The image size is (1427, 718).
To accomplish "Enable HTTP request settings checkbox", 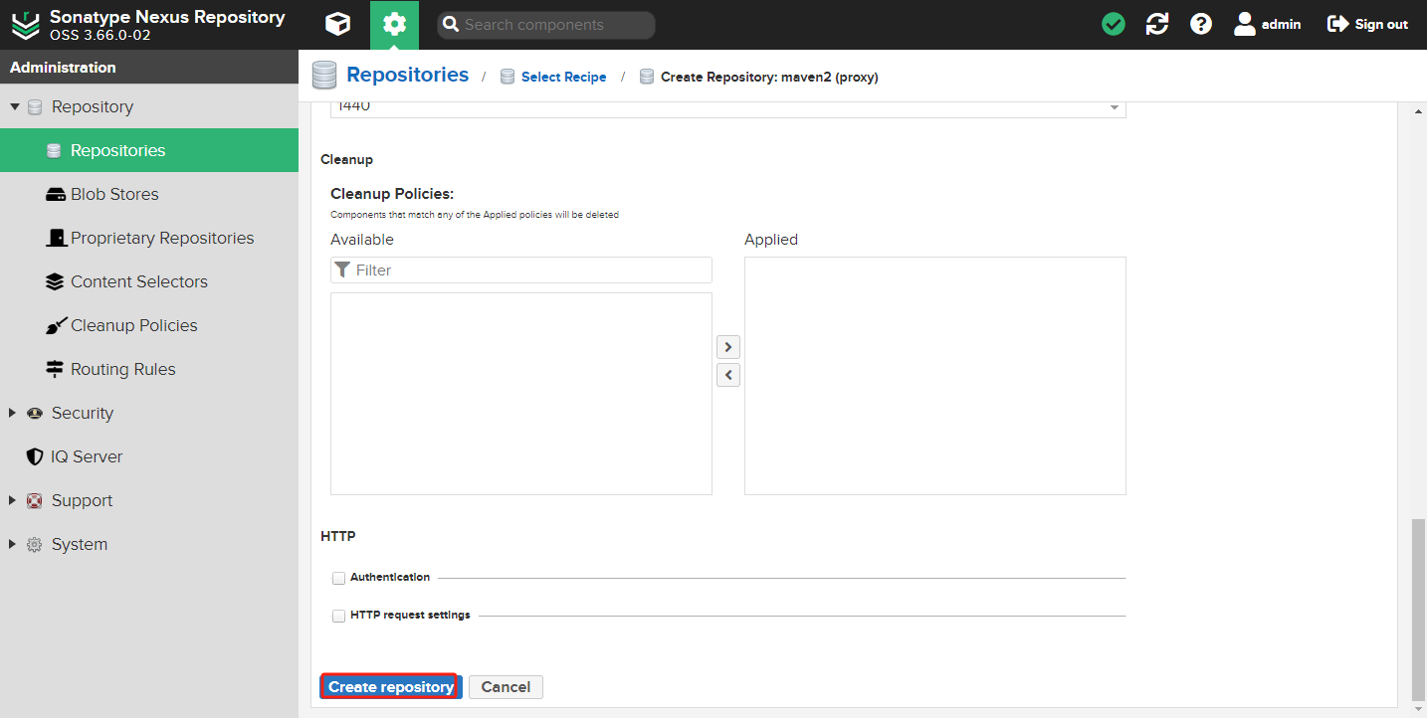I will pos(339,616).
